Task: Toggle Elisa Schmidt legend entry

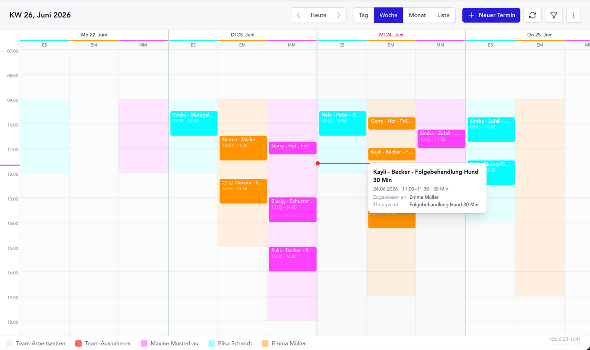Action: [230, 344]
